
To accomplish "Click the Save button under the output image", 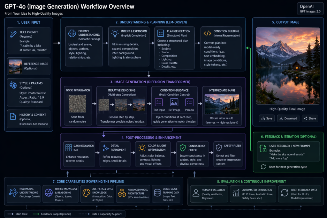I will (x=266, y=118).
